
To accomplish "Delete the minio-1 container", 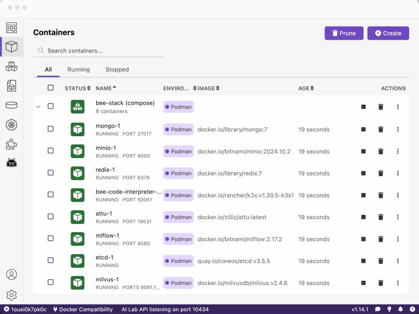I will (381, 152).
